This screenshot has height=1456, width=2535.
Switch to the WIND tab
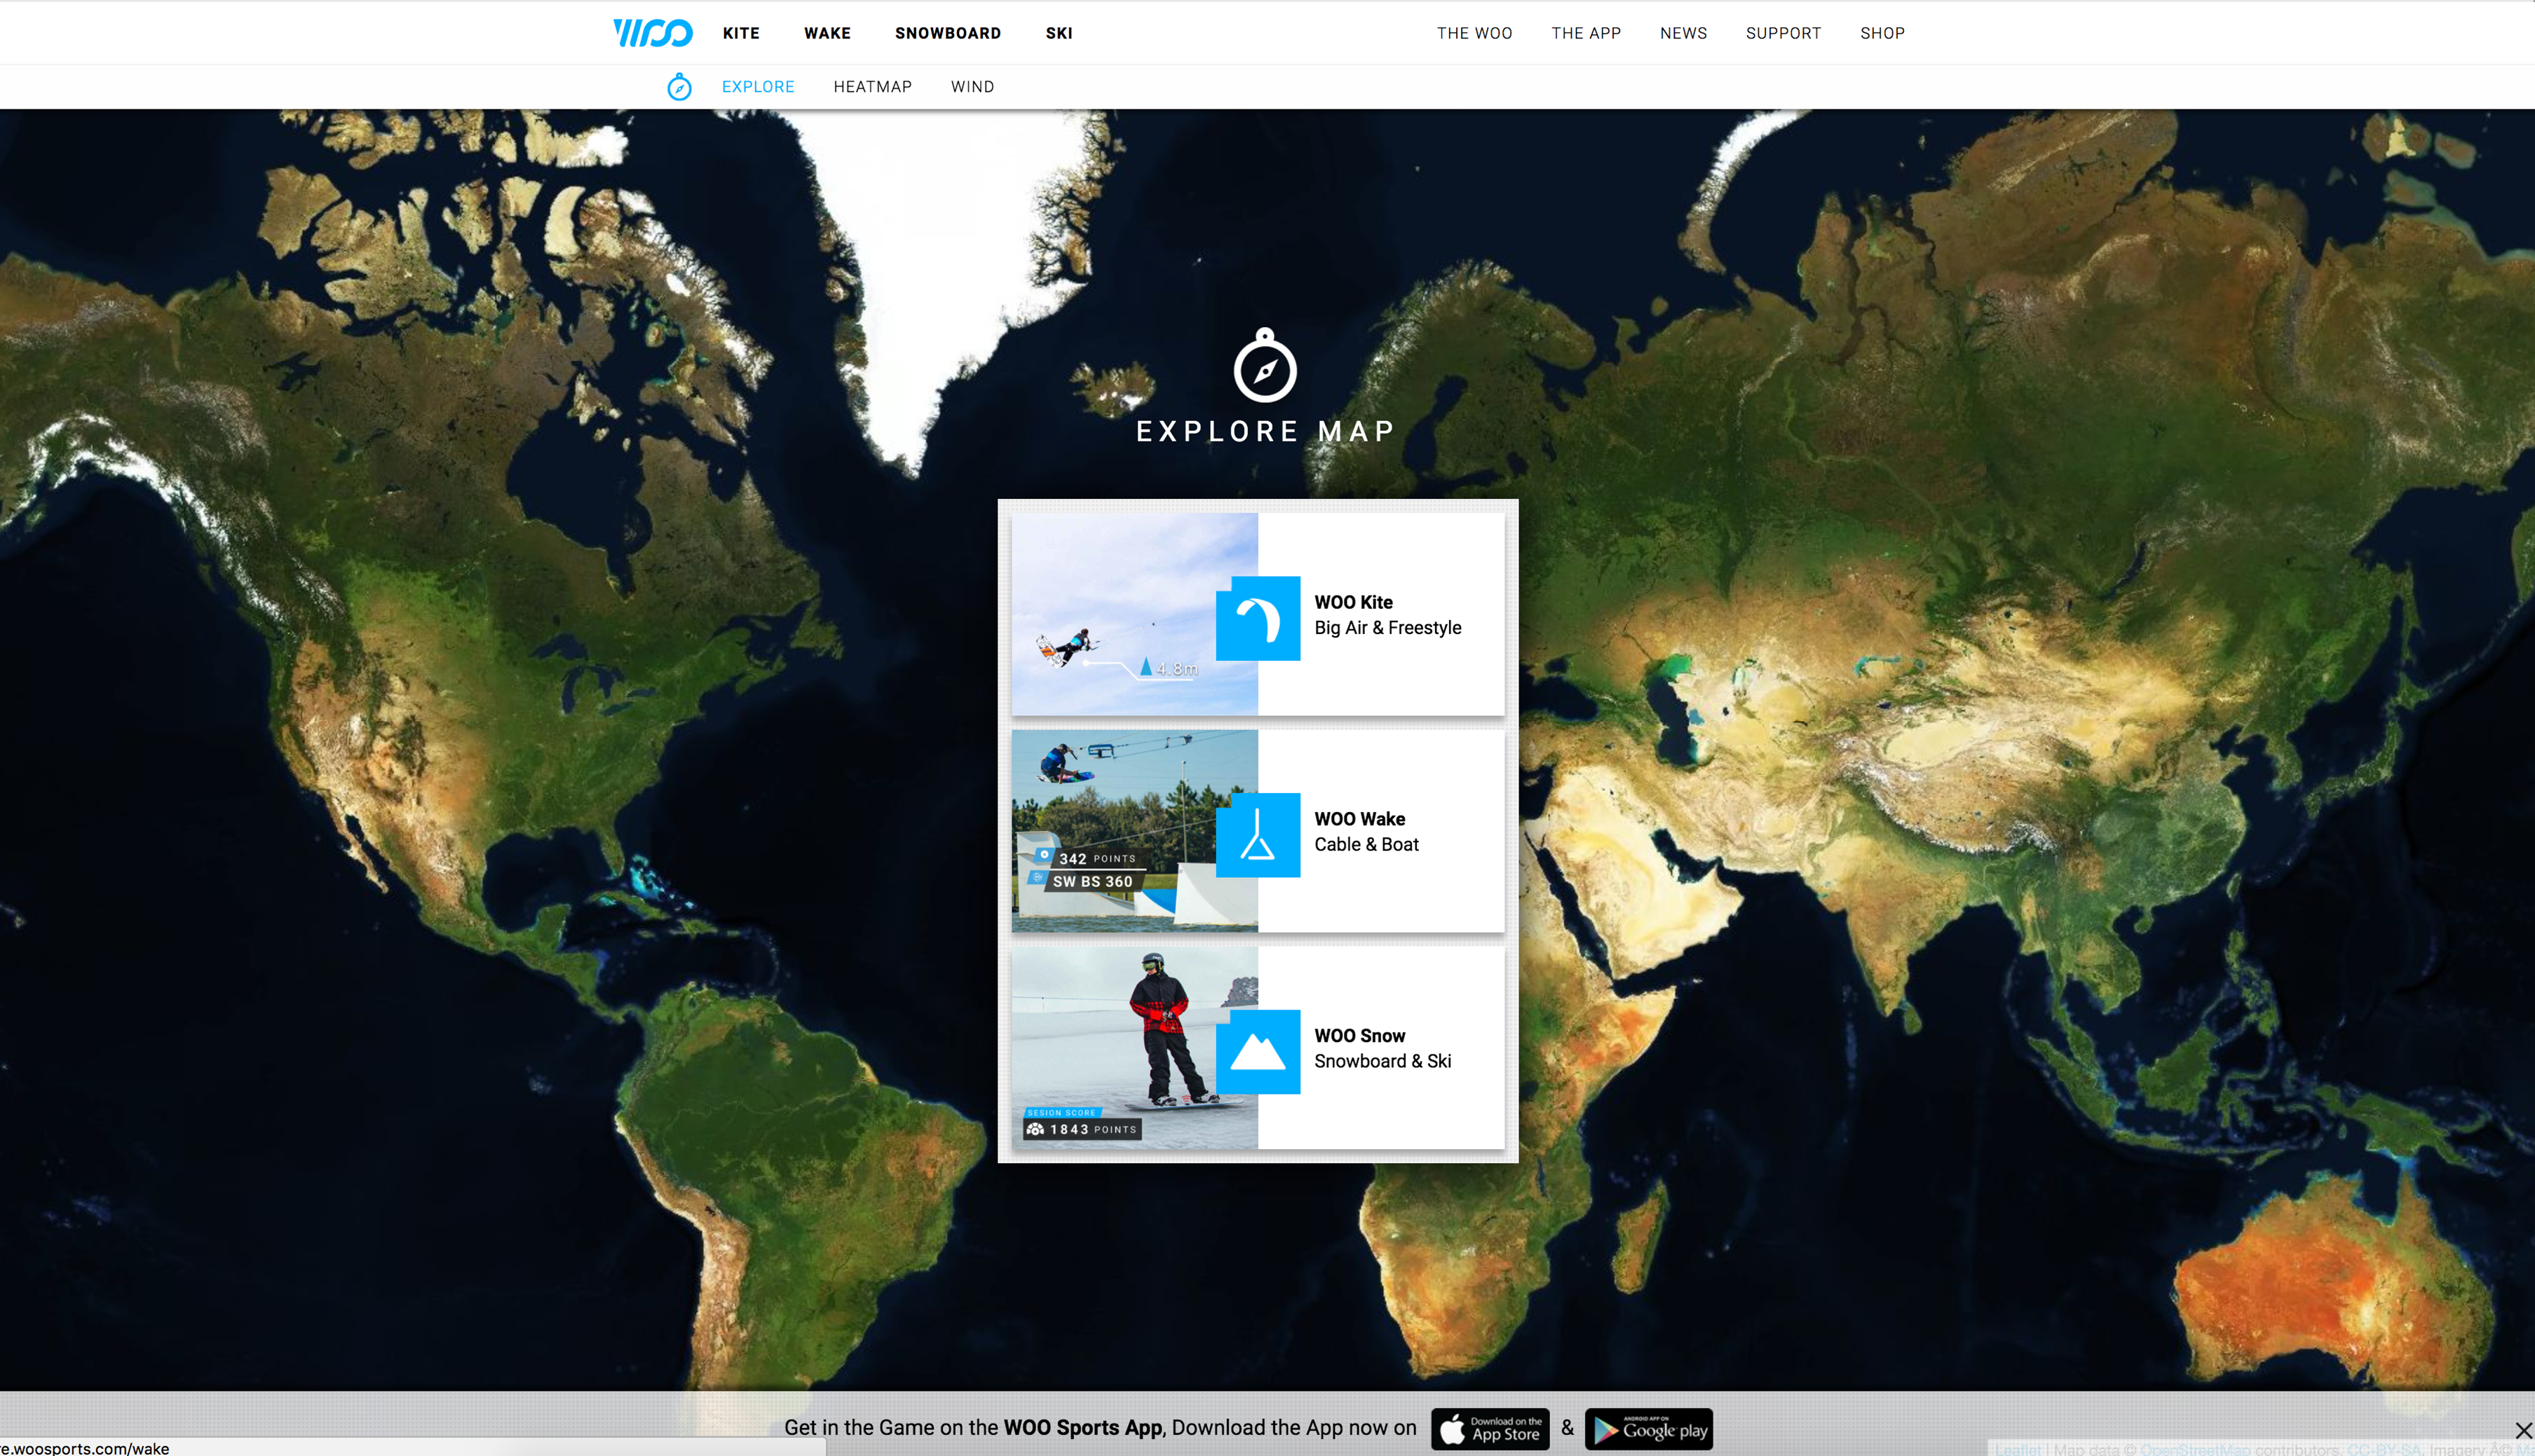972,87
